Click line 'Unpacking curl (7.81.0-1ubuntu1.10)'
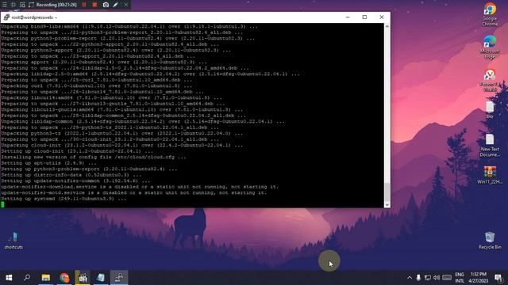Screen dimensions: 508x285 tap(96, 86)
